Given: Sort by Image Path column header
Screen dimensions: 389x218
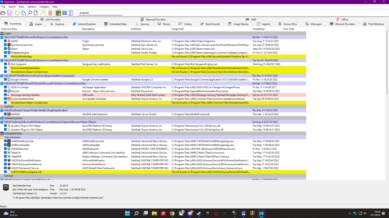Looking at the screenshot, I should [211, 29].
